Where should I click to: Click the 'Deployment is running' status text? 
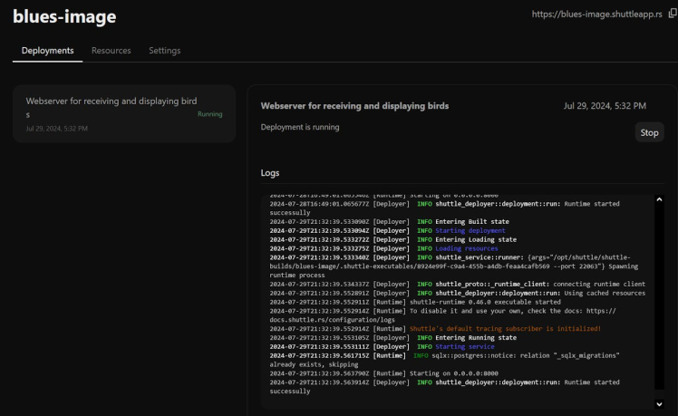[300, 127]
